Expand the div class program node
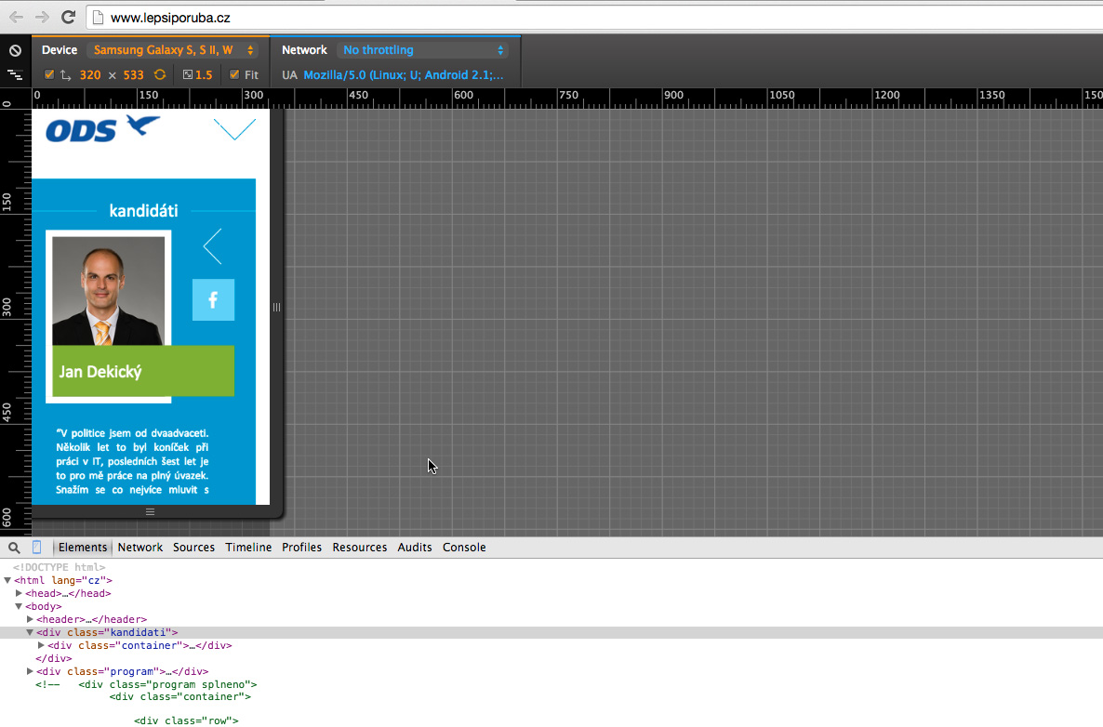 click(x=31, y=671)
